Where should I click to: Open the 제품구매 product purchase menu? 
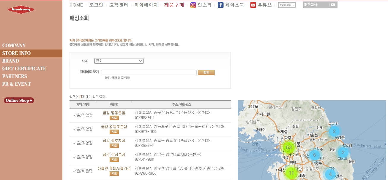[x=174, y=5]
